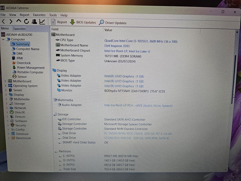Launch Driver Updates search
Viewport: 241px width, 181px height.
pos(113,23)
